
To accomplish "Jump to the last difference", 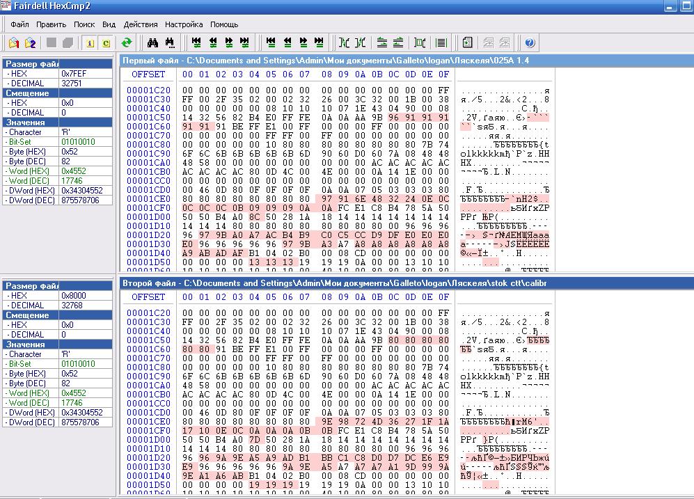I will click(244, 43).
